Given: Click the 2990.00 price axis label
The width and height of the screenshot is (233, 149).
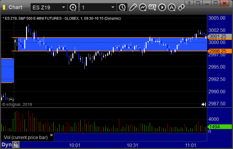Looking at the screenshot, I should (217, 92).
